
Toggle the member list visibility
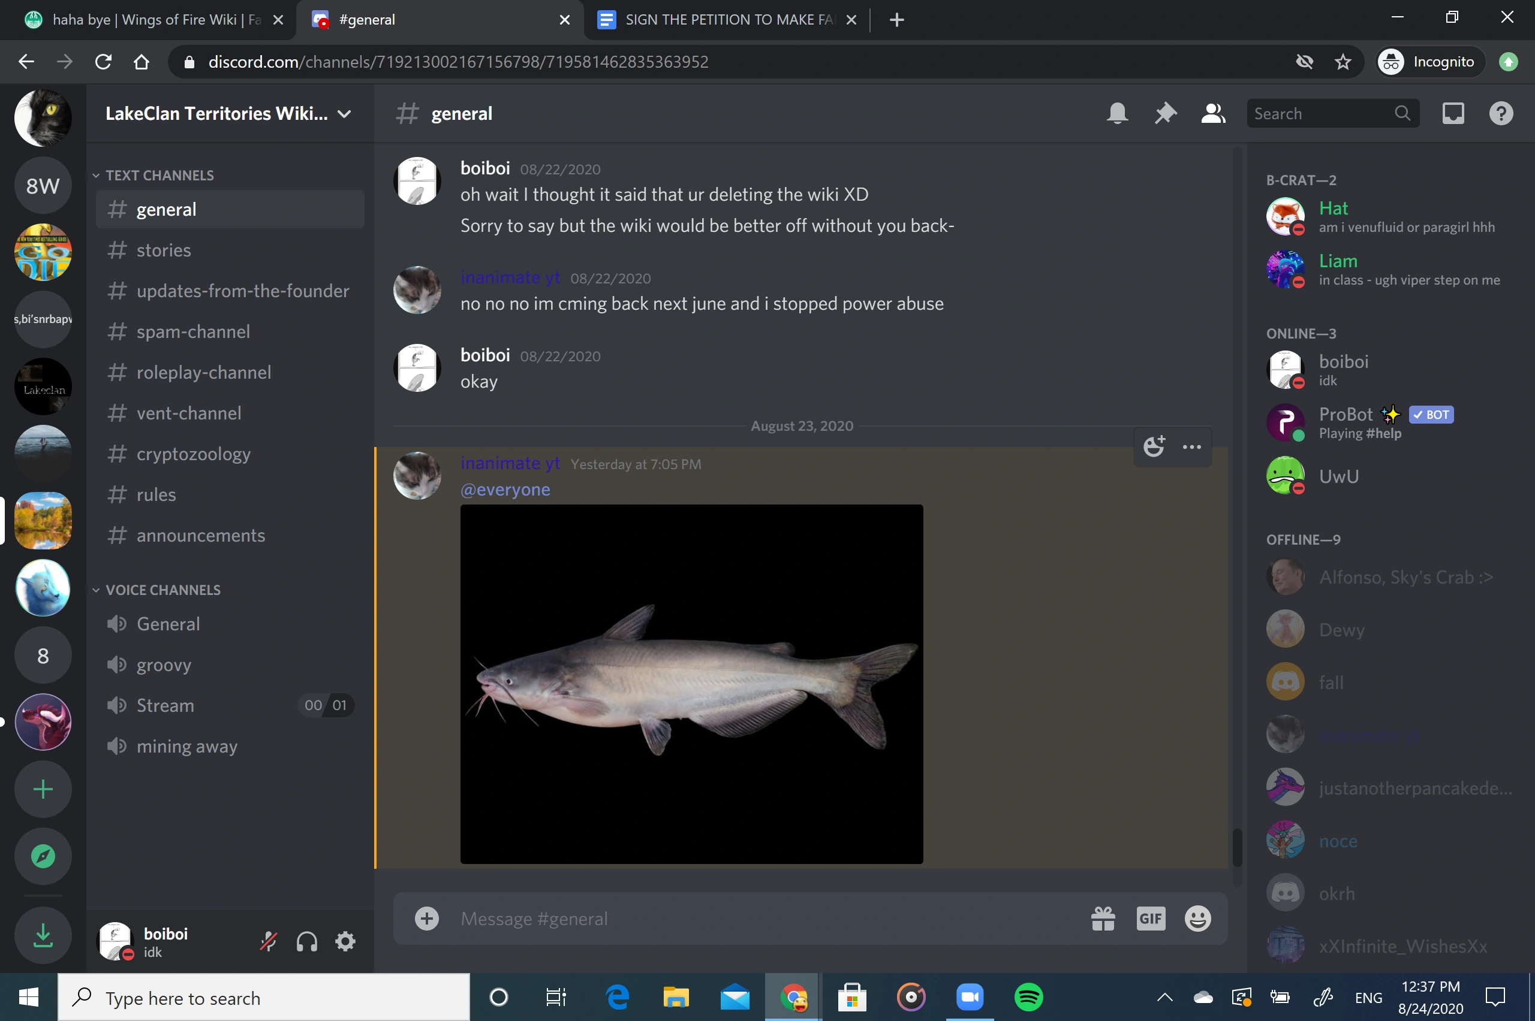pyautogui.click(x=1212, y=113)
